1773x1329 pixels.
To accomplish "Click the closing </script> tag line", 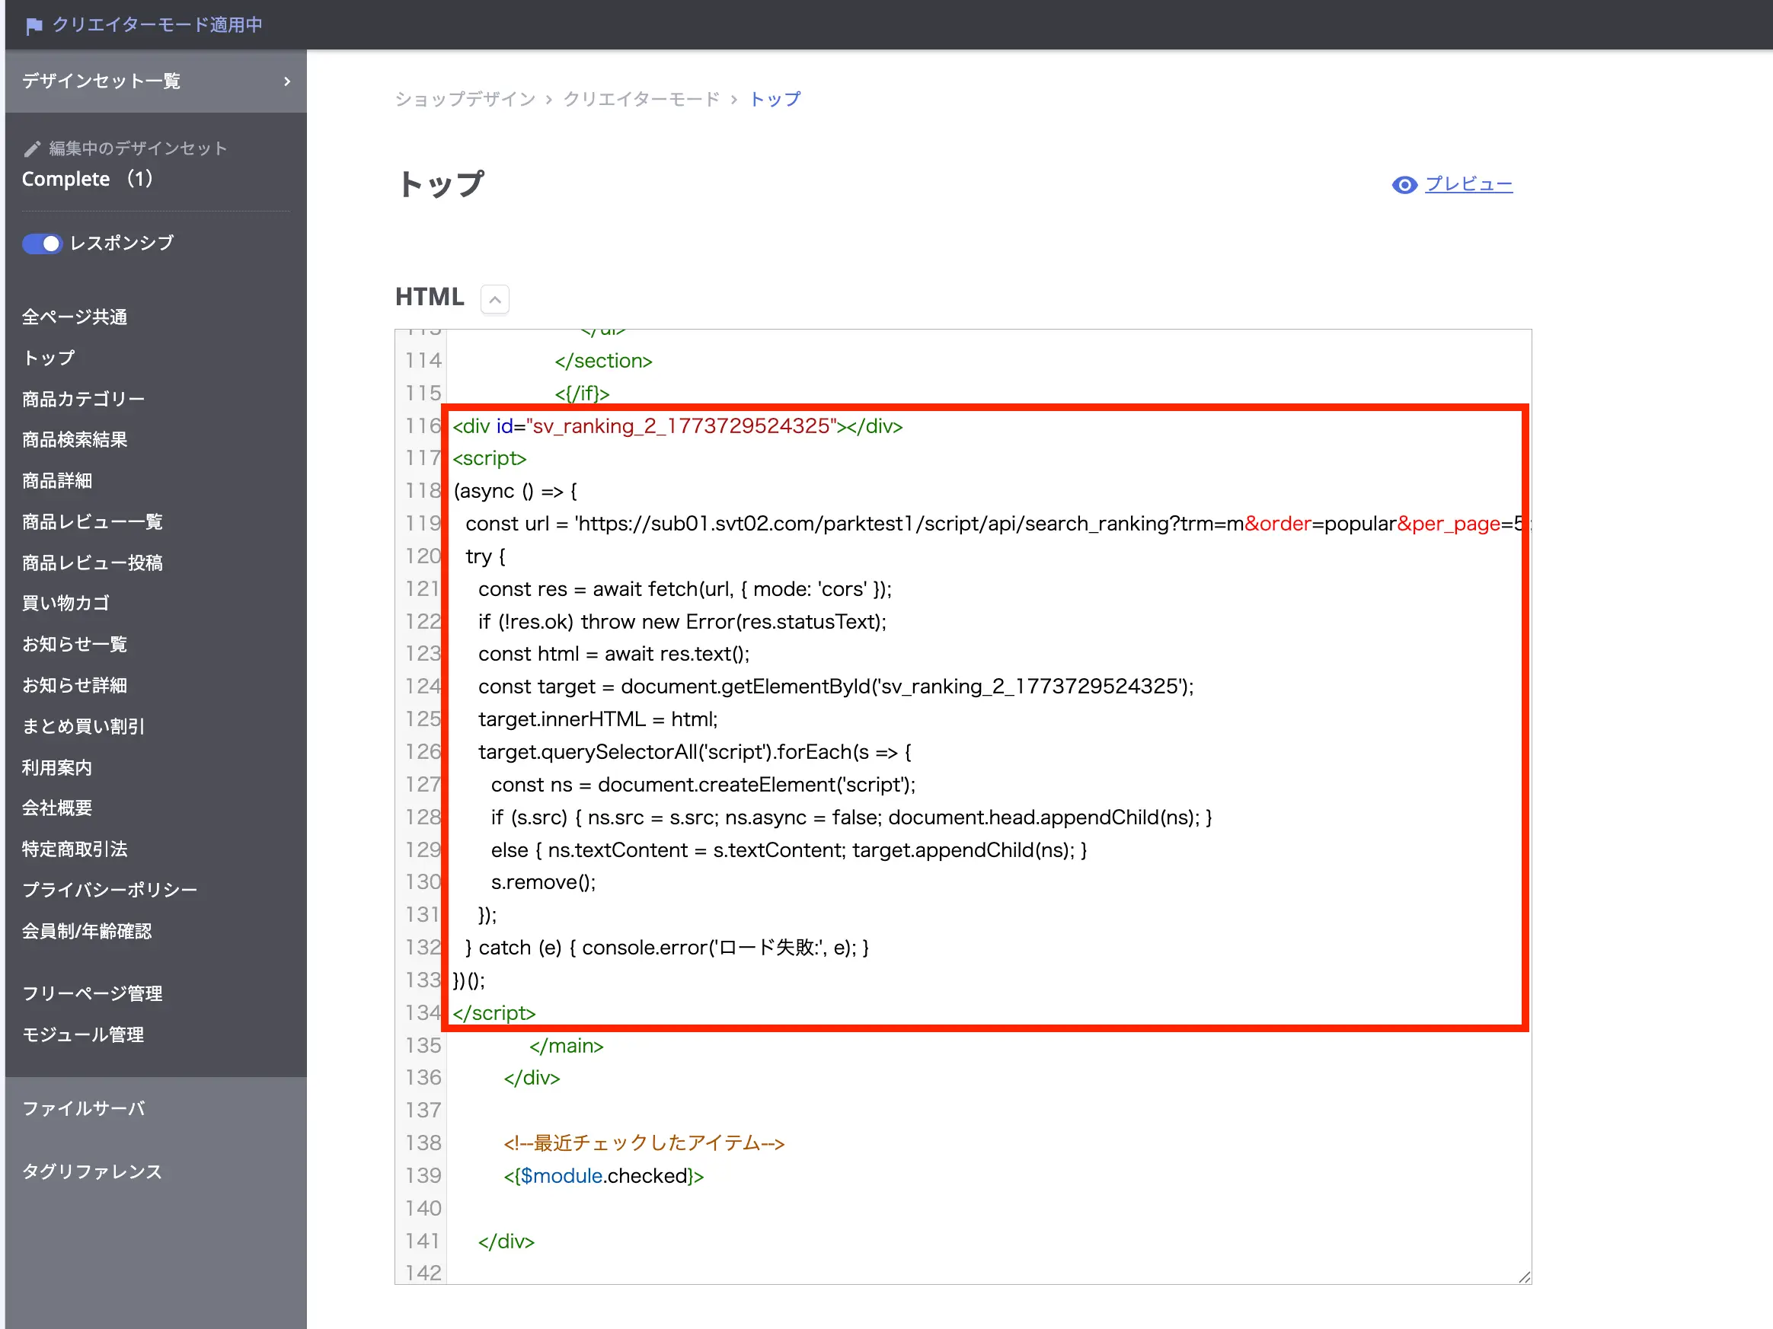I will pos(494,1013).
